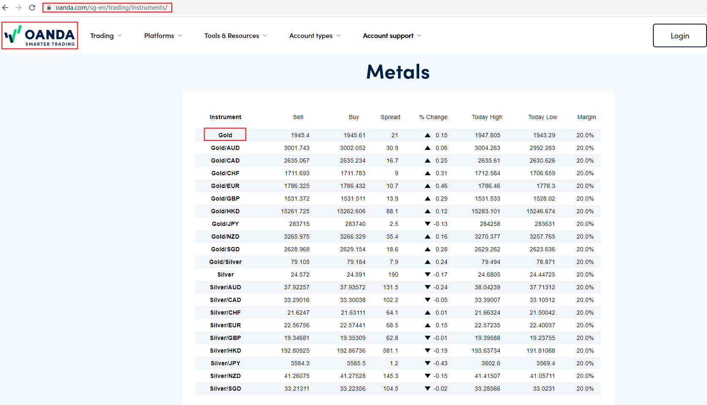Click the up arrow in Gold row
This screenshot has width=707, height=405.
tap(428, 135)
